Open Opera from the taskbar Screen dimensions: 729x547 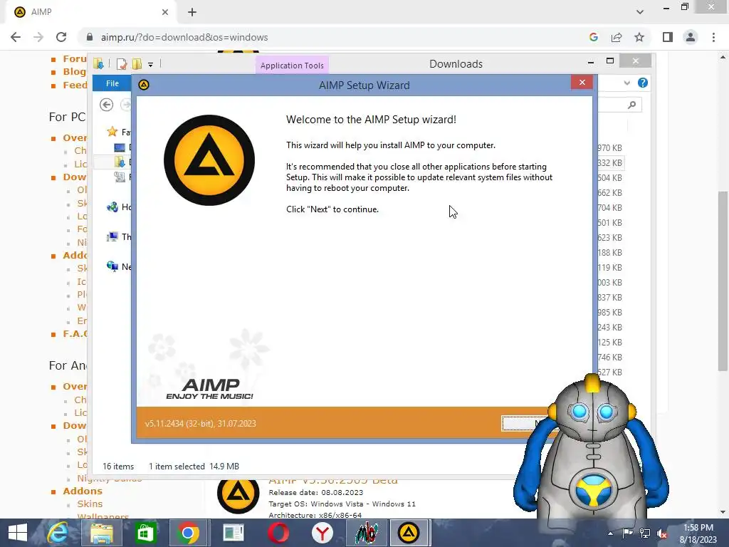[x=278, y=533]
